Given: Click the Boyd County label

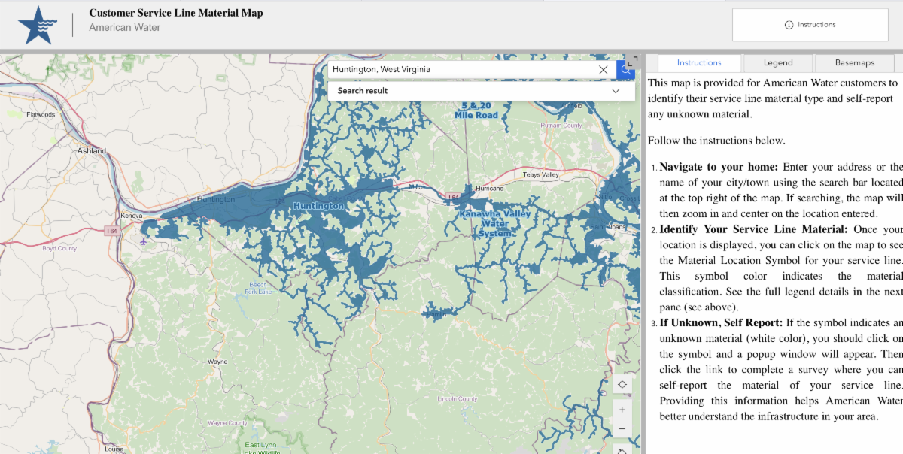Looking at the screenshot, I should 59,248.
